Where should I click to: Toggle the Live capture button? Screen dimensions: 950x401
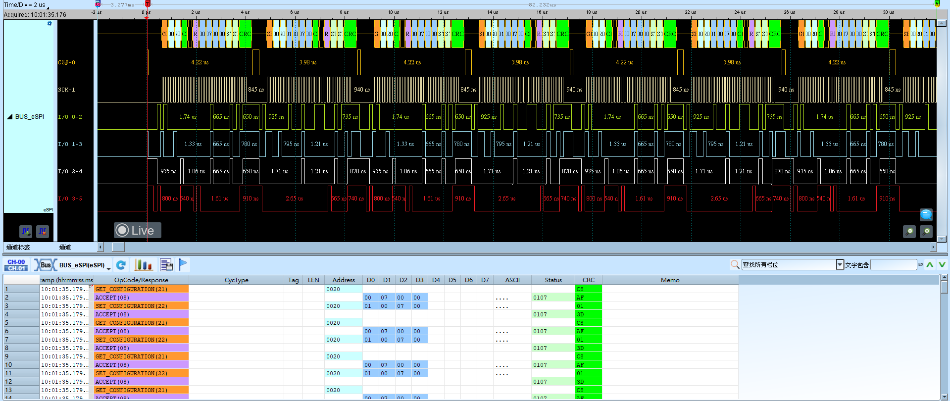coord(138,230)
